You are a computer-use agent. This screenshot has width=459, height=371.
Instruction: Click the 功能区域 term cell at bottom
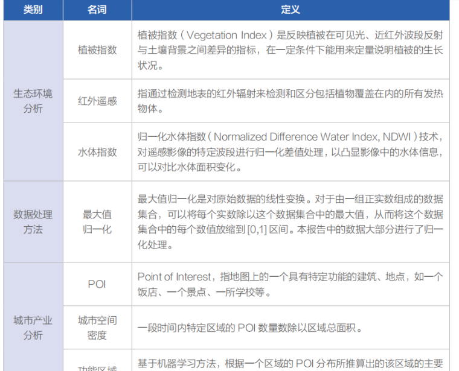(97, 367)
